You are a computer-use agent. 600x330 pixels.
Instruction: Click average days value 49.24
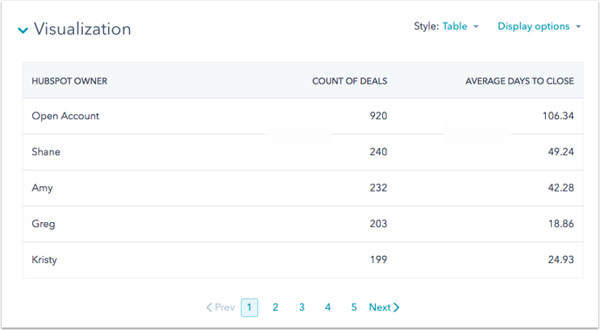point(561,152)
